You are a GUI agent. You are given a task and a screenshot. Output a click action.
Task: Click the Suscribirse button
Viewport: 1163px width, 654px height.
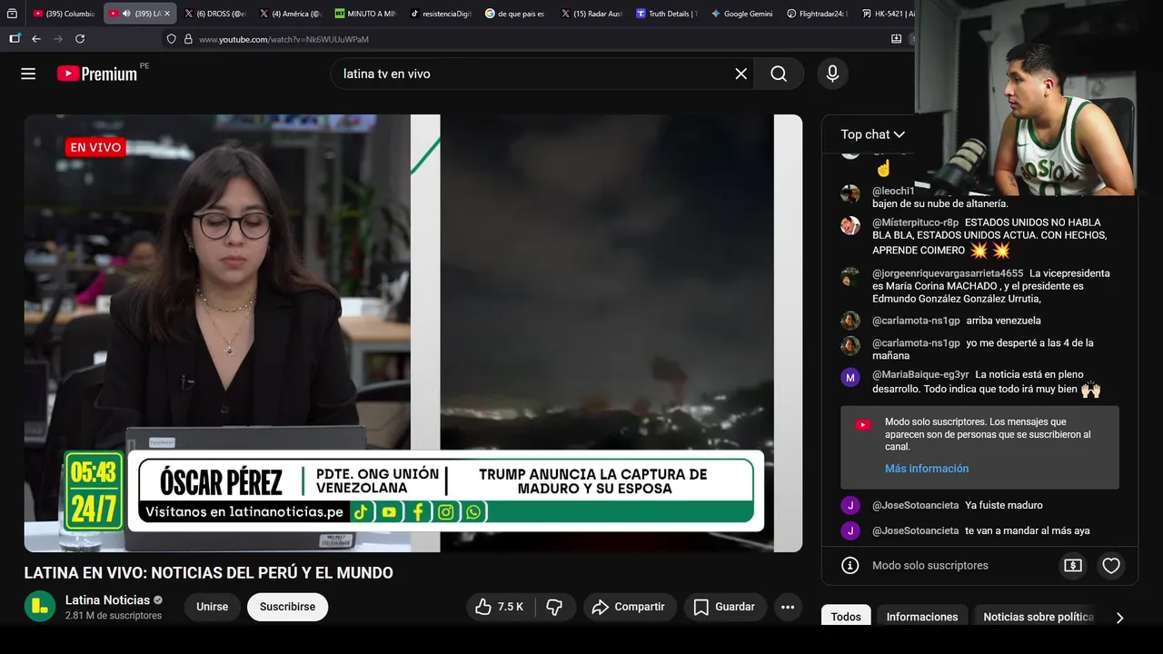tap(287, 607)
